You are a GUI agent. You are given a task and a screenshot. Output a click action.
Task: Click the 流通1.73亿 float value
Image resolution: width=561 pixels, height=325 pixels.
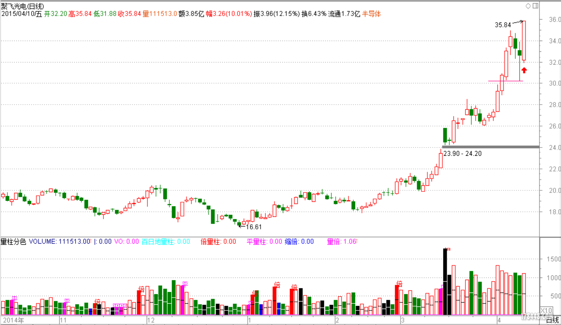[x=344, y=14]
